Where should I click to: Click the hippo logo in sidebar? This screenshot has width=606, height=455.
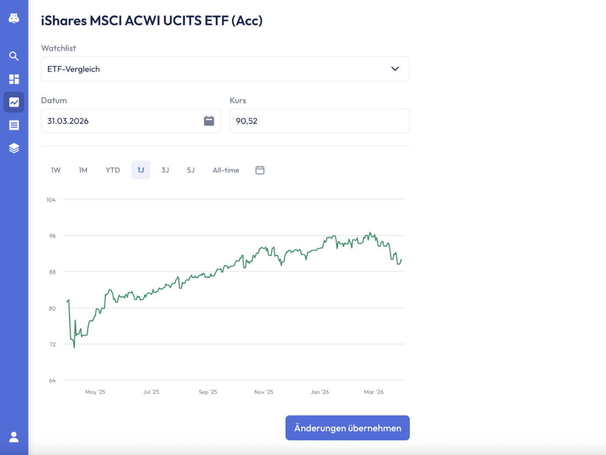[x=14, y=18]
